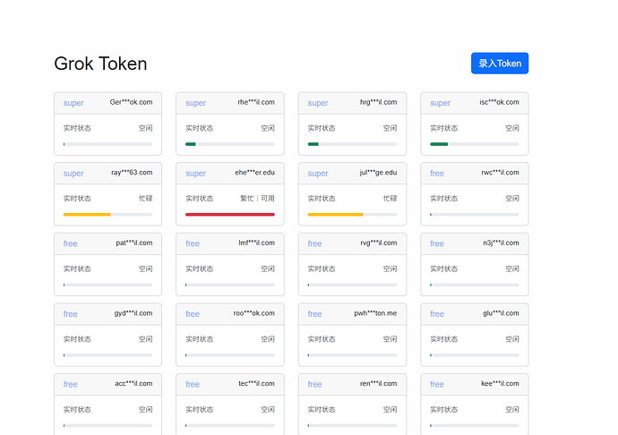The image size is (618, 435).
Task: Click the rwc***il.com email text
Action: tap(500, 173)
